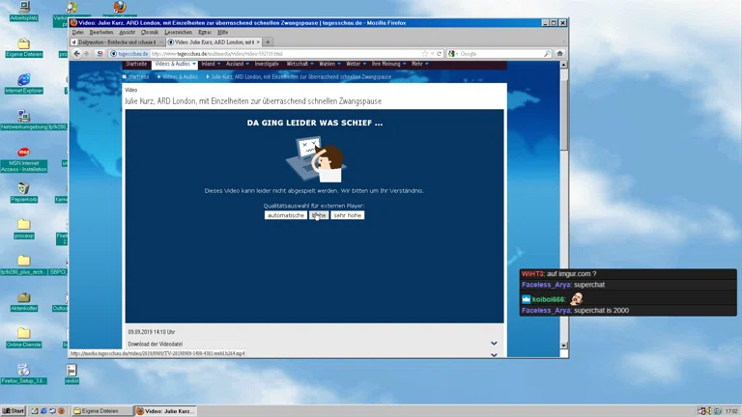Open MSN Internet Access Installation icon
The height and width of the screenshot is (417, 742).
click(x=23, y=159)
